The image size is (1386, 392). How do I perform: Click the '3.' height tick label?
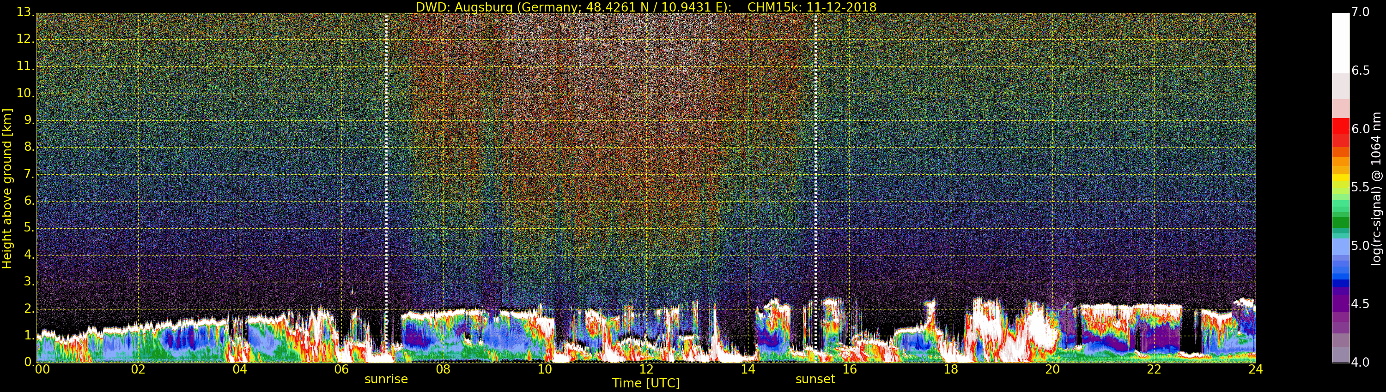29,281
